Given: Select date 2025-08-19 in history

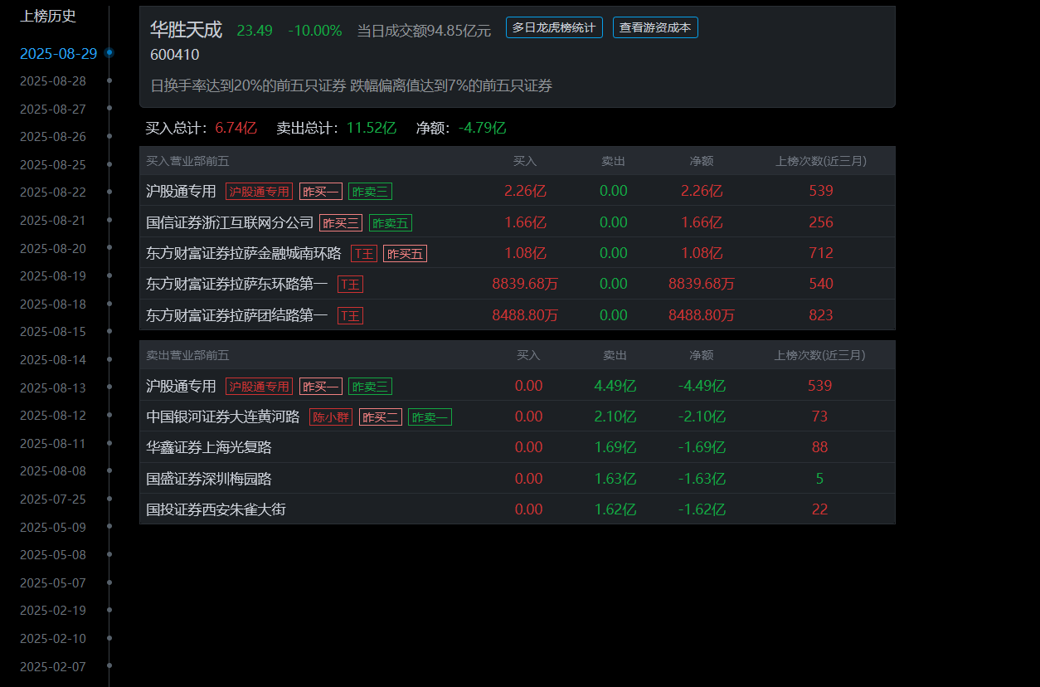Looking at the screenshot, I should [x=53, y=276].
